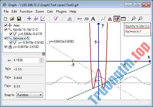Image resolution: width=153 pixels, height=107 pixels.
Task: Click the f'(x)= value field
Action: coord(28,78)
